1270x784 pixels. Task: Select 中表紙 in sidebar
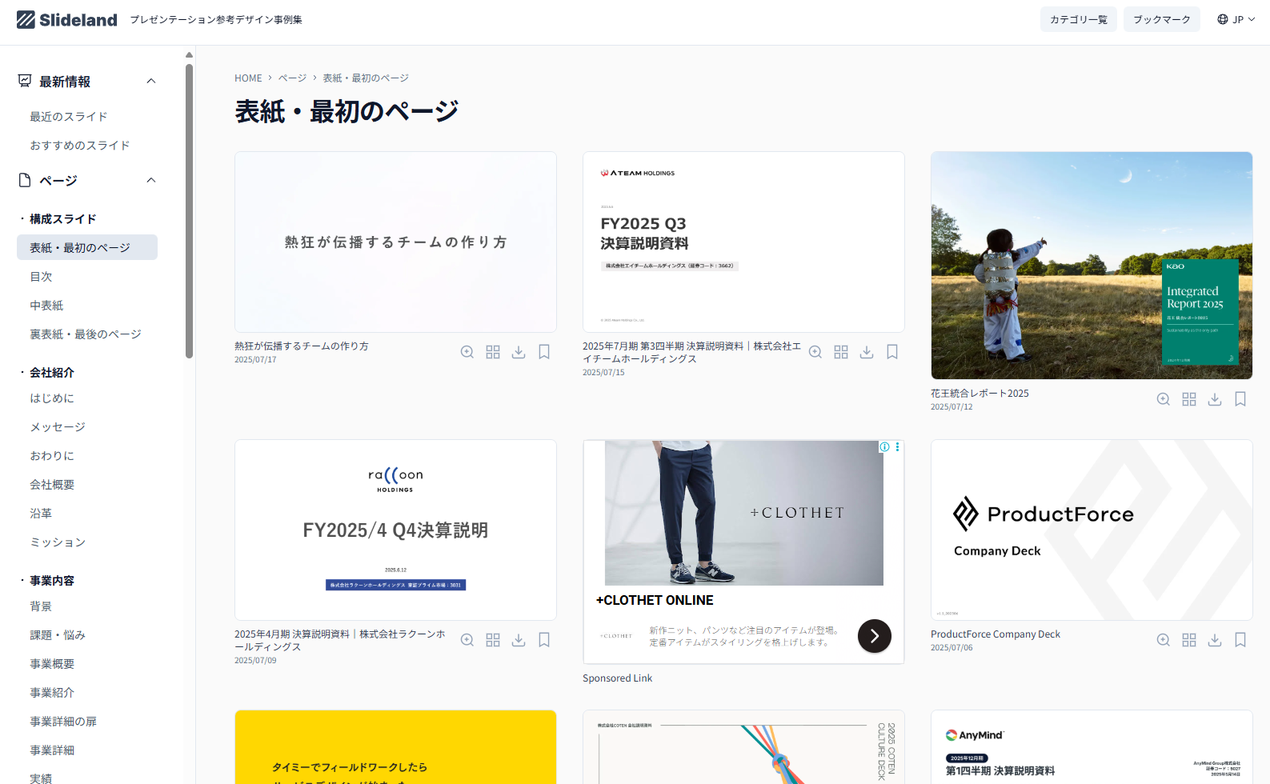[x=46, y=306]
